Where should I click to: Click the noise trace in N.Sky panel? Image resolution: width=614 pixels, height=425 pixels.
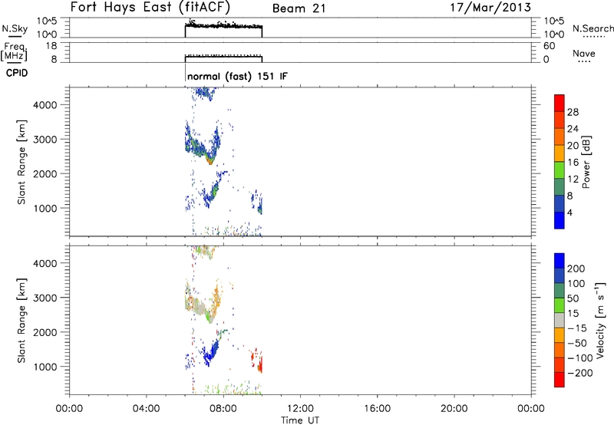pos(223,25)
